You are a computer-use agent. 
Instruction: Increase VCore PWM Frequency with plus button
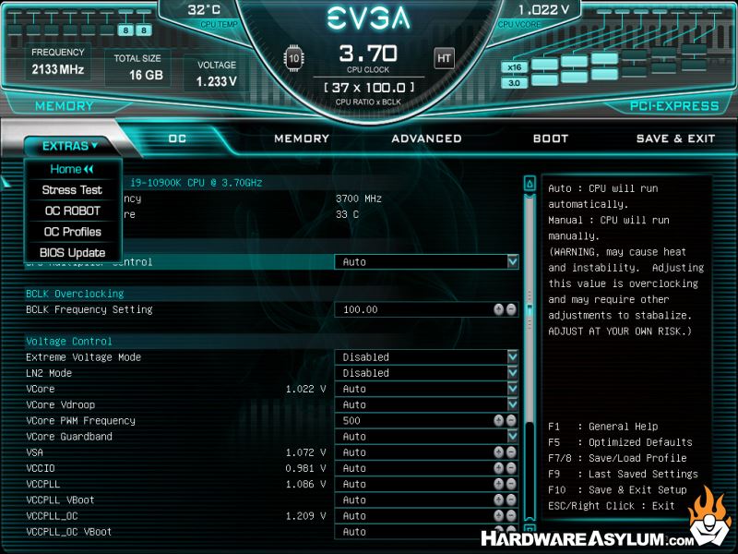click(499, 421)
